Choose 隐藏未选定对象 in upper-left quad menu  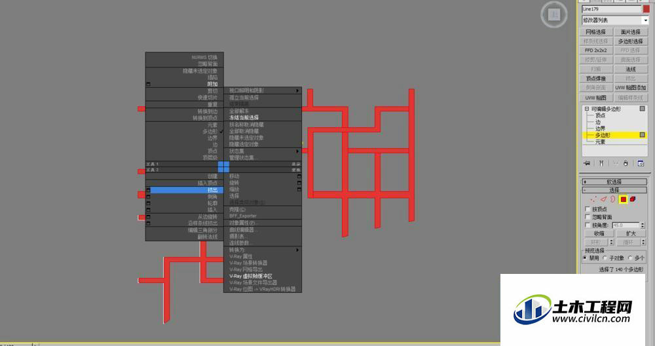200,71
